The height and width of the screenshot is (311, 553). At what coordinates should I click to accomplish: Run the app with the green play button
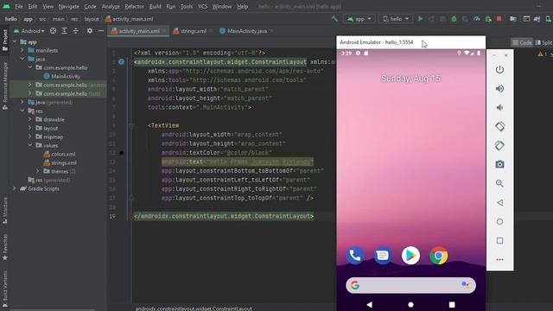[421, 19]
